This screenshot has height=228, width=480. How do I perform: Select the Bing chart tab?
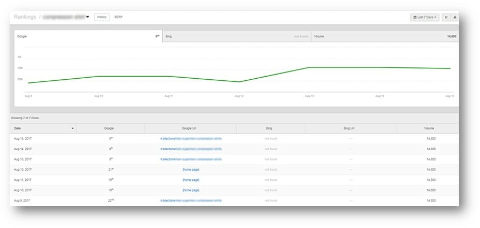pyautogui.click(x=236, y=36)
